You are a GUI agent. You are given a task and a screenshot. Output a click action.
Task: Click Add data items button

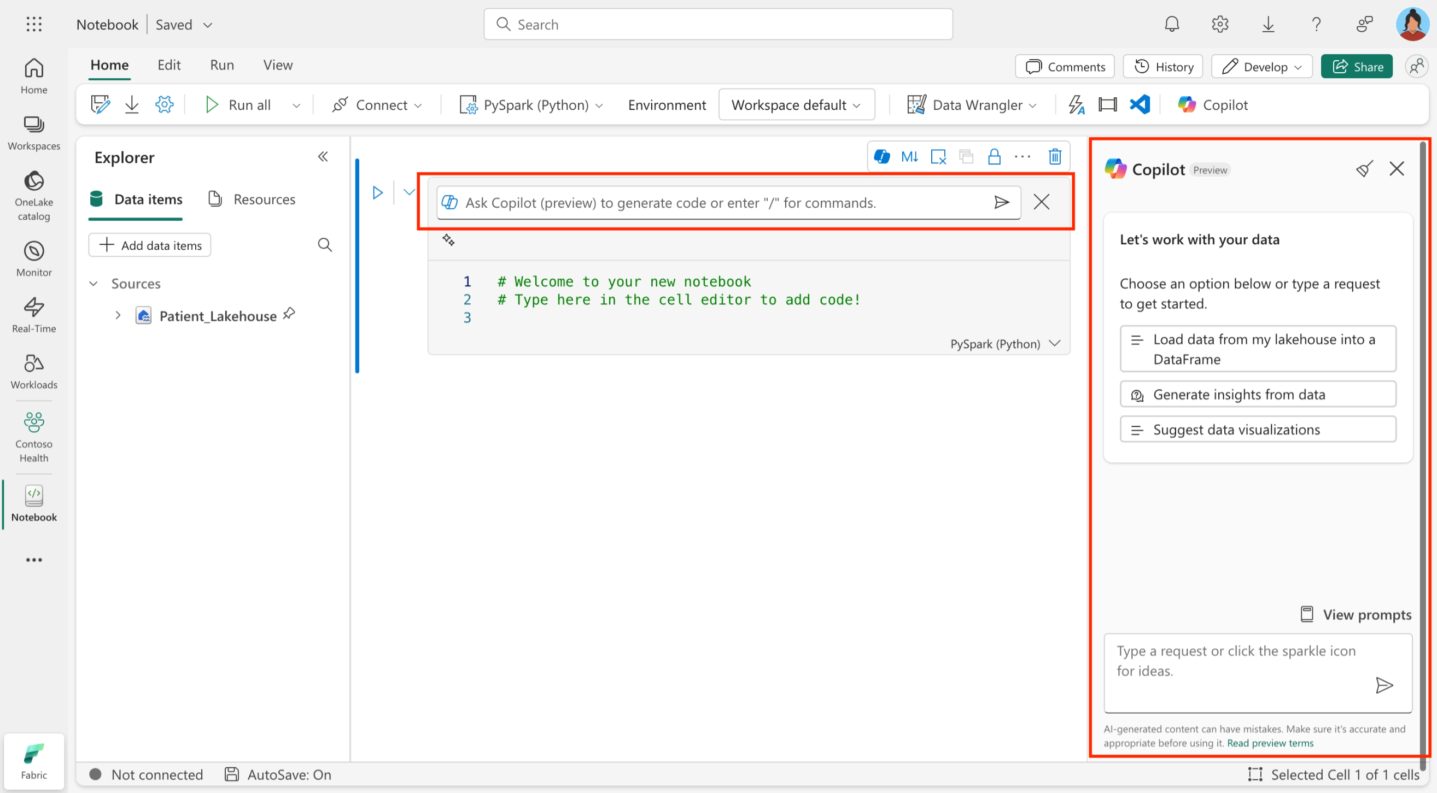click(x=150, y=245)
